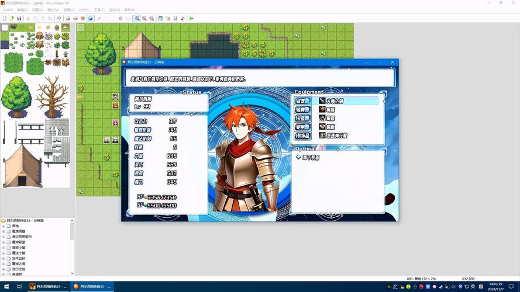Click the dark pond area on map canvas
520x292 pixels.
click(x=215, y=46)
